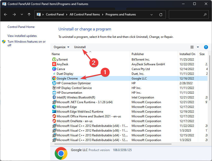Click the Microsoft OneNote icon
This screenshot has width=212, height=161.
(54, 121)
